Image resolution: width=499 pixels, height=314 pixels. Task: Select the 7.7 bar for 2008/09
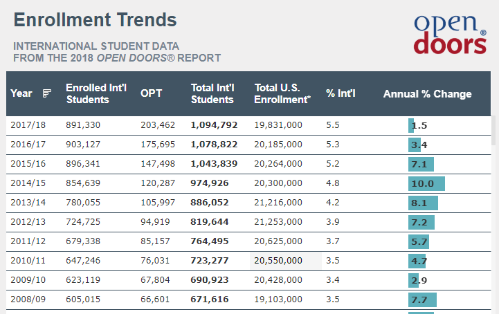point(422,300)
